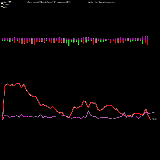The image size is (160, 160).
Task: Click the Volume legend color swatch
Action: 2,4
